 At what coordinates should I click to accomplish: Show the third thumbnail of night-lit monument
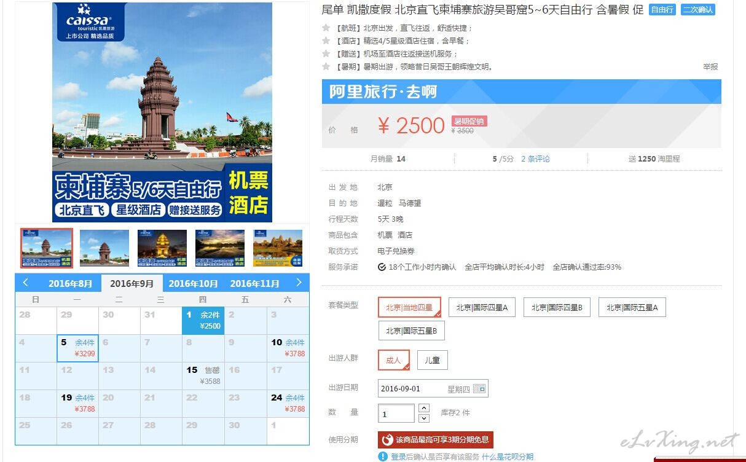click(162, 248)
